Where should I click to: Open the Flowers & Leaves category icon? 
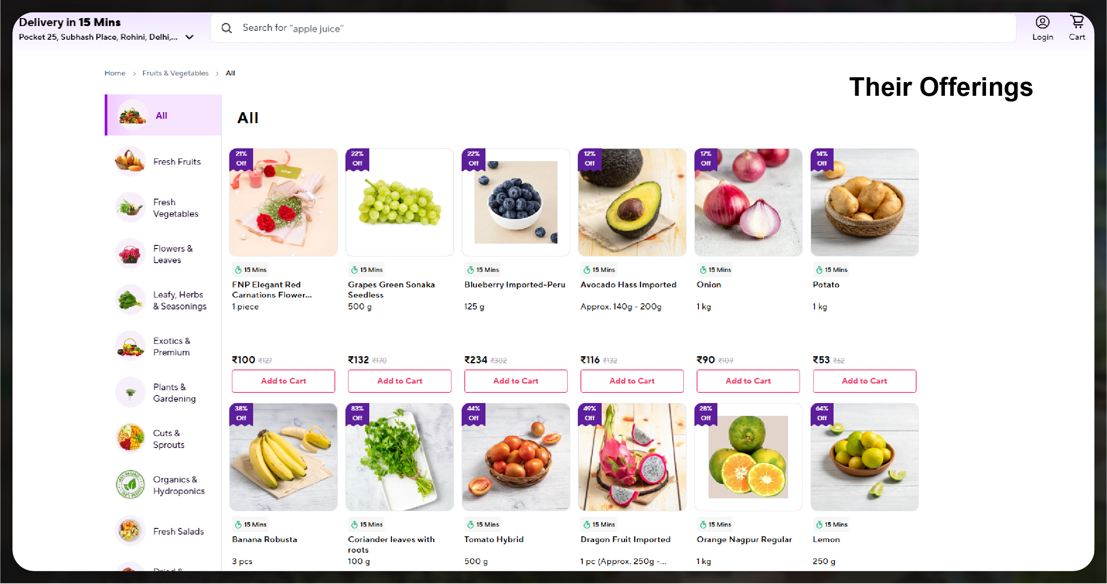coord(130,254)
